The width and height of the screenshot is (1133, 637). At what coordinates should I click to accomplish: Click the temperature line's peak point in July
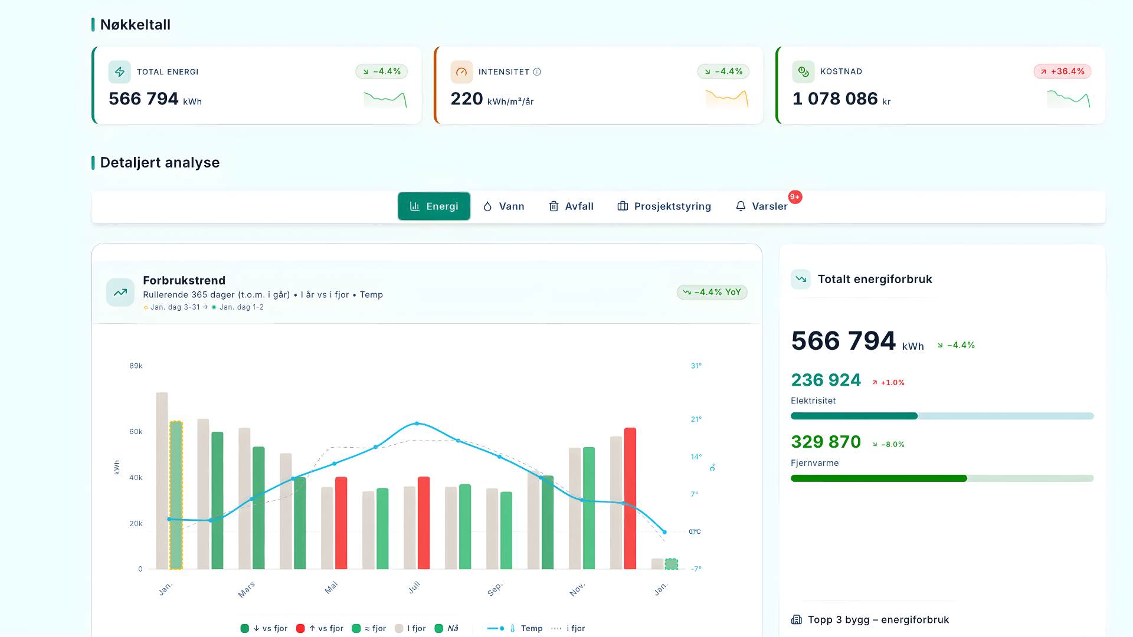point(417,423)
